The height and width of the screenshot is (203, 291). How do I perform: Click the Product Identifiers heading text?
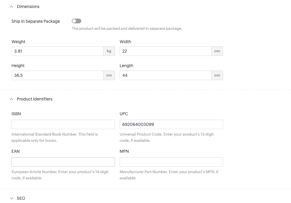pyautogui.click(x=35, y=99)
